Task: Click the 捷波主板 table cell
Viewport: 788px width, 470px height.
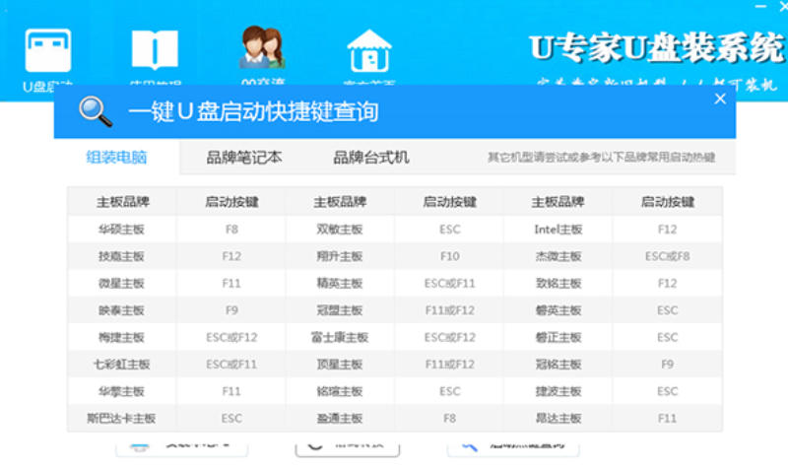Action: tap(558, 391)
